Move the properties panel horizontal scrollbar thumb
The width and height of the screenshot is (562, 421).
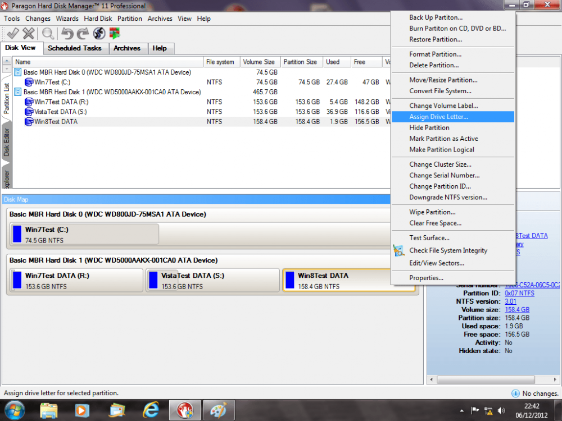pyautogui.click(x=486, y=379)
